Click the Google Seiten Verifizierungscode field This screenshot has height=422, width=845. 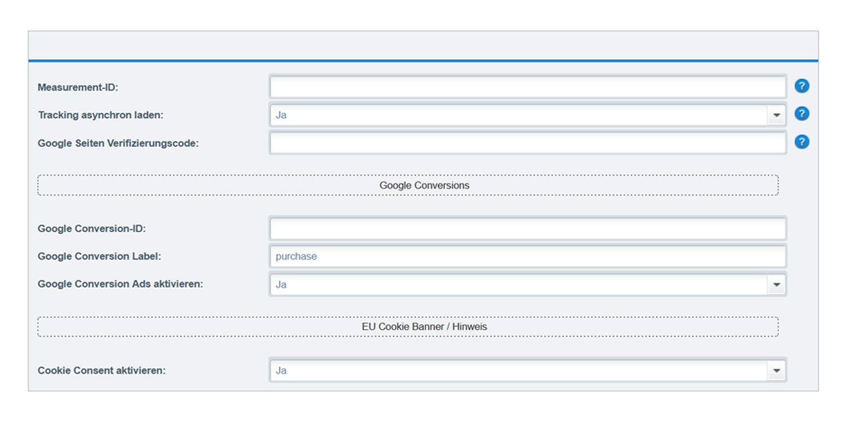(528, 142)
